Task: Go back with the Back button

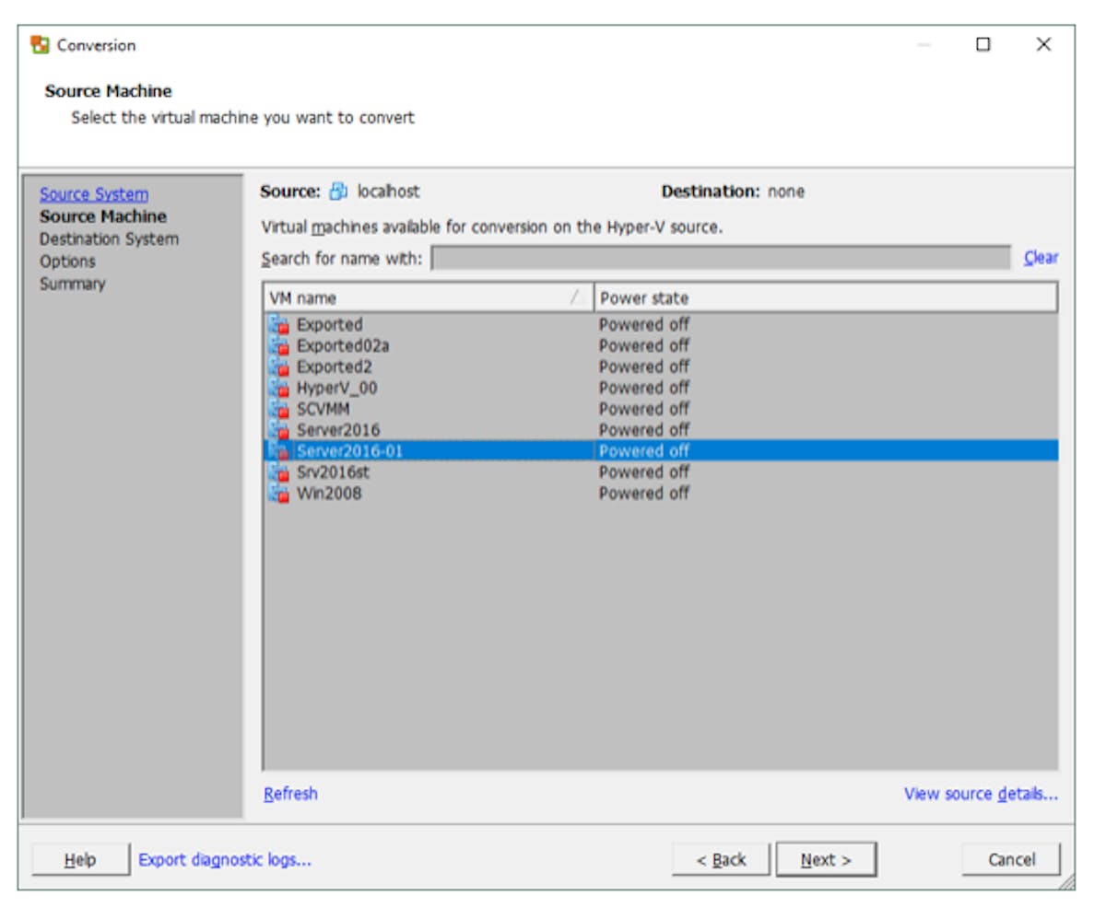Action: [x=721, y=860]
